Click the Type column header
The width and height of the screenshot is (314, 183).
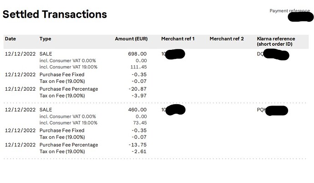click(46, 39)
